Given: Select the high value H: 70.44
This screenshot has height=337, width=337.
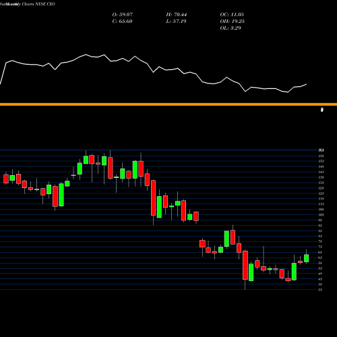Looking at the screenshot, I should pyautogui.click(x=177, y=15).
